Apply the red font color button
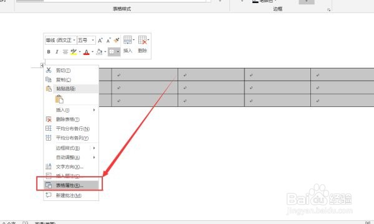 pyautogui.click(x=87, y=52)
